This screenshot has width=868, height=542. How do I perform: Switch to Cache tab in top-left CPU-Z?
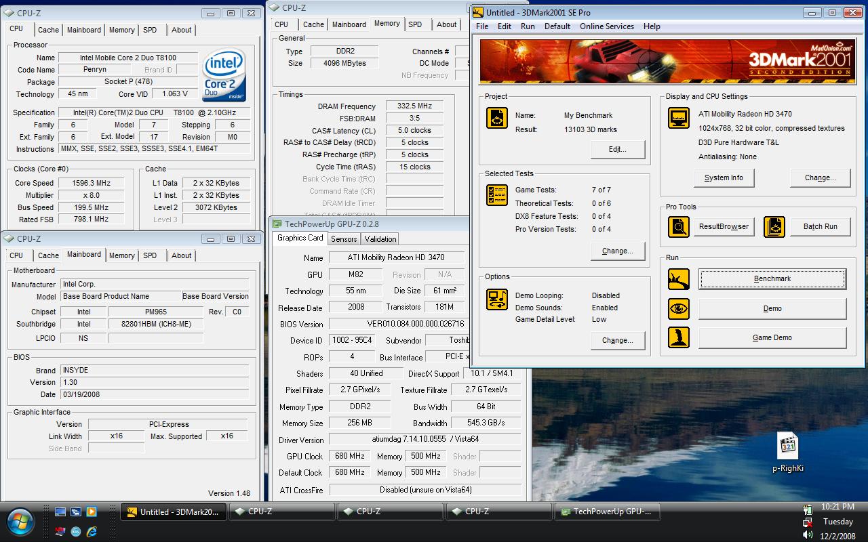tap(48, 30)
